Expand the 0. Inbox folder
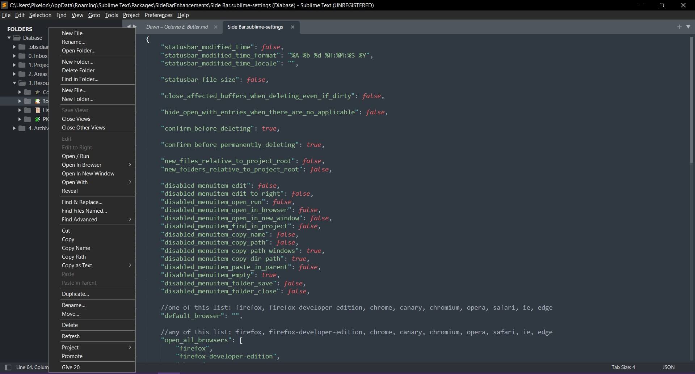Viewport: 695px width, 374px height. [x=14, y=56]
